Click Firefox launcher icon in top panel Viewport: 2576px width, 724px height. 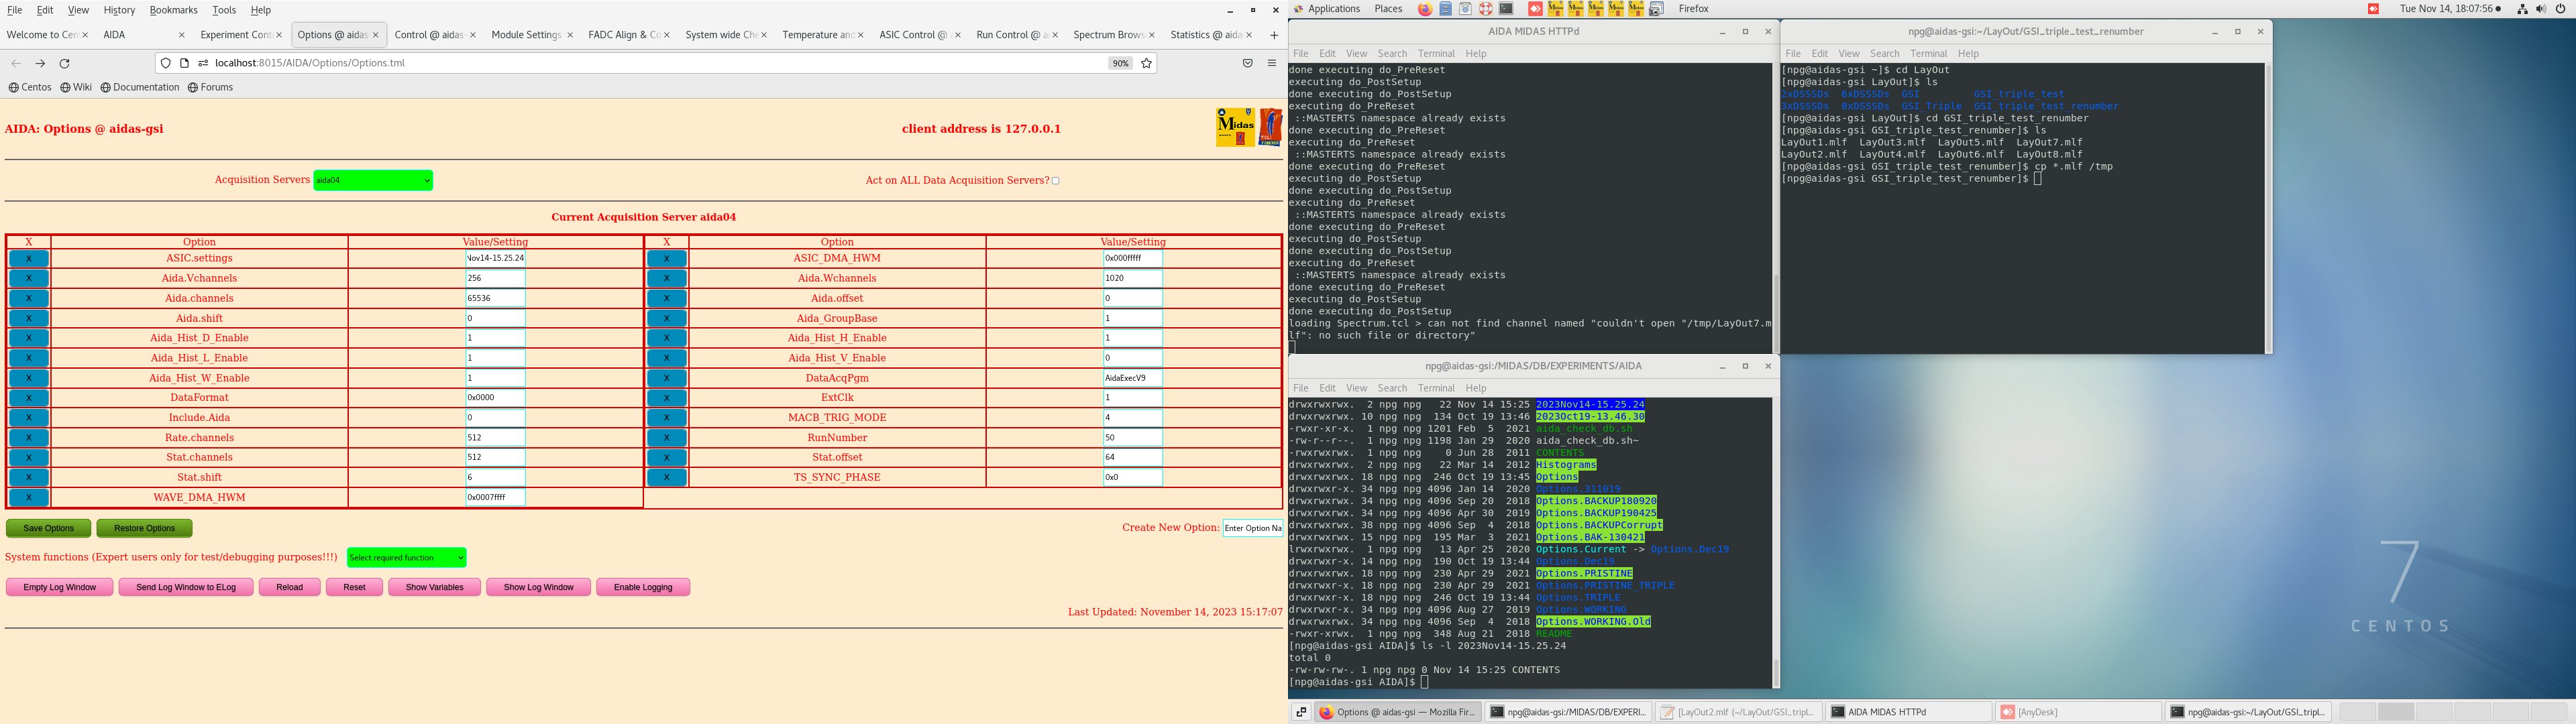1425,9
